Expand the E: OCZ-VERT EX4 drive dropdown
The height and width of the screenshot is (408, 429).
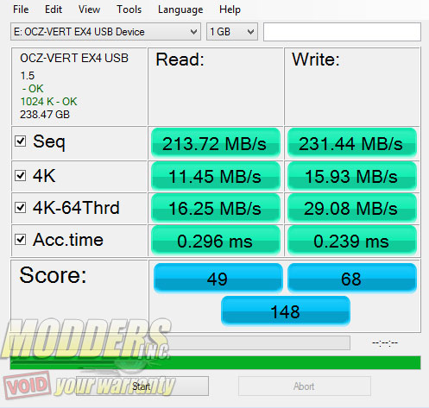coord(105,32)
